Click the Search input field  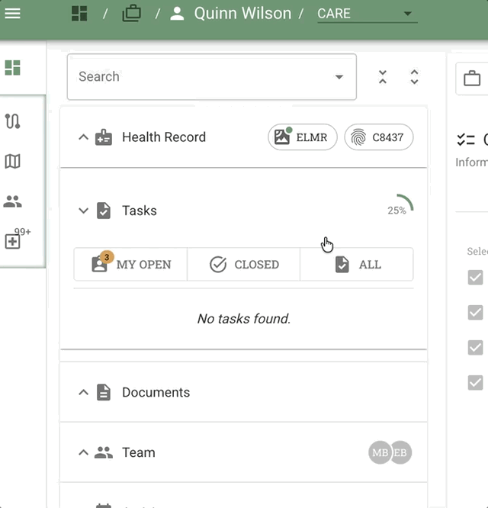(202, 77)
